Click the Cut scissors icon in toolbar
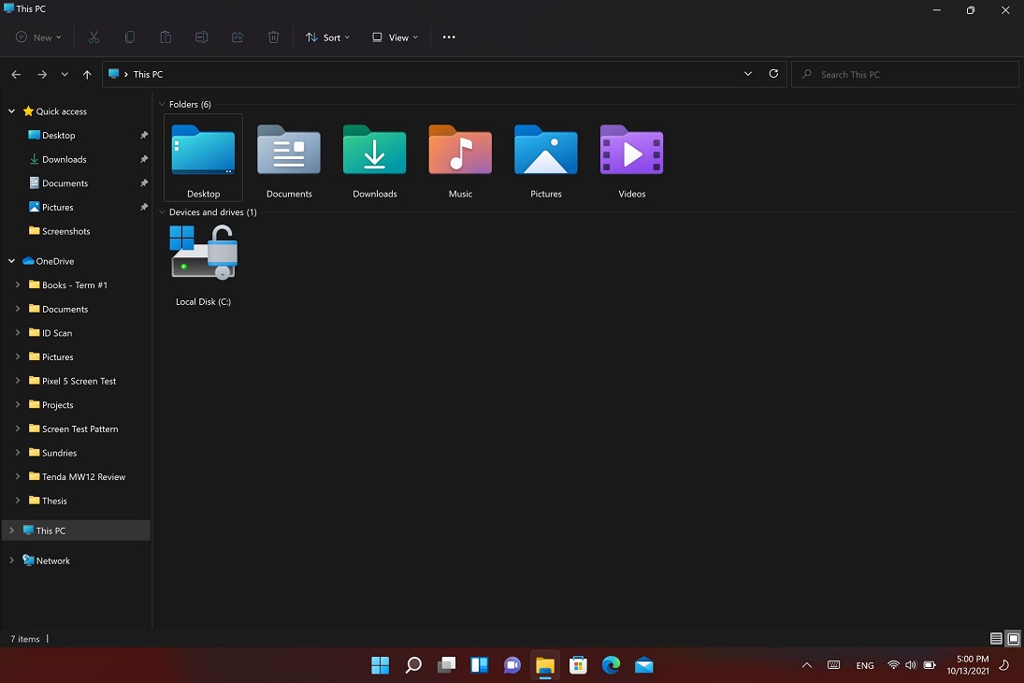1024x683 pixels. tap(94, 37)
